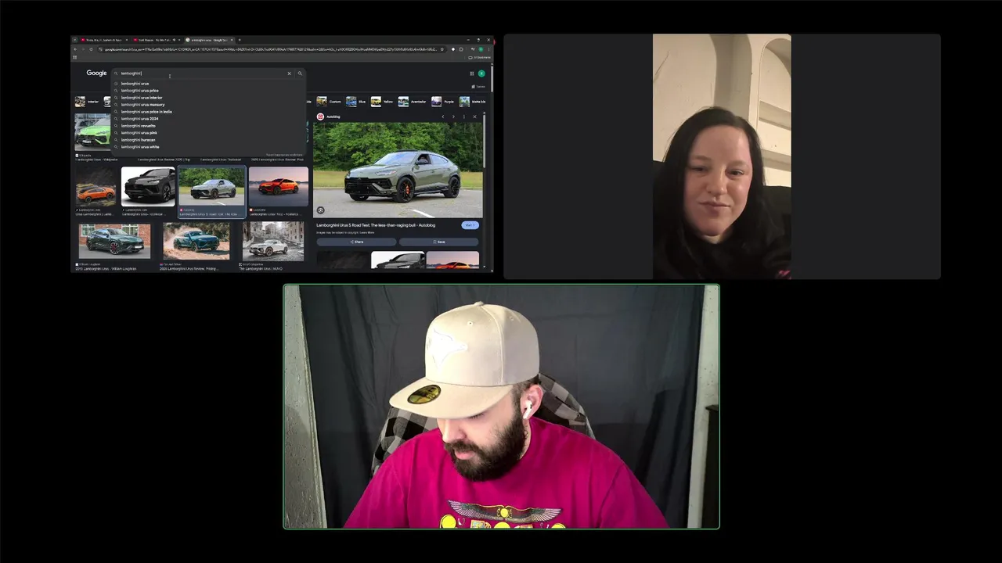Choose suggestion 'lamborghini huracan'
This screenshot has width=1002, height=563.
pyautogui.click(x=138, y=140)
